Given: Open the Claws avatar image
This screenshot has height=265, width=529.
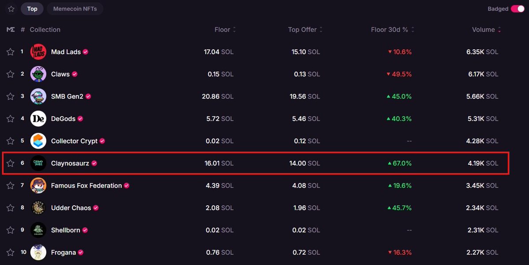Looking at the screenshot, I should [x=38, y=74].
